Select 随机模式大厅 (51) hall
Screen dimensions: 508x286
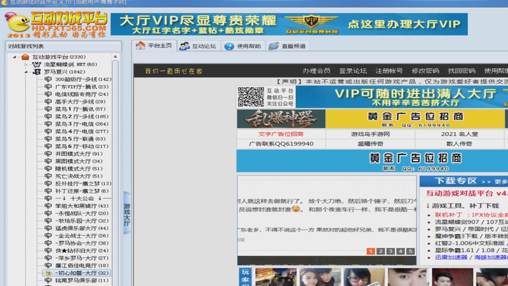click(x=79, y=168)
